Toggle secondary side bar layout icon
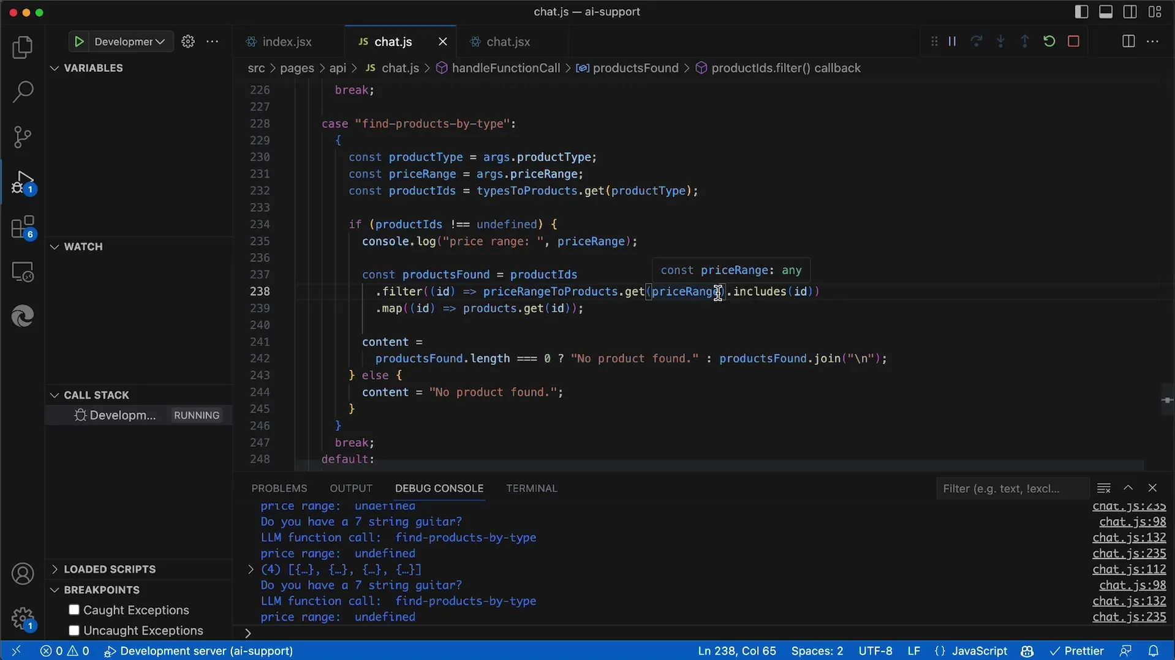The height and width of the screenshot is (660, 1175). pos(1130,12)
